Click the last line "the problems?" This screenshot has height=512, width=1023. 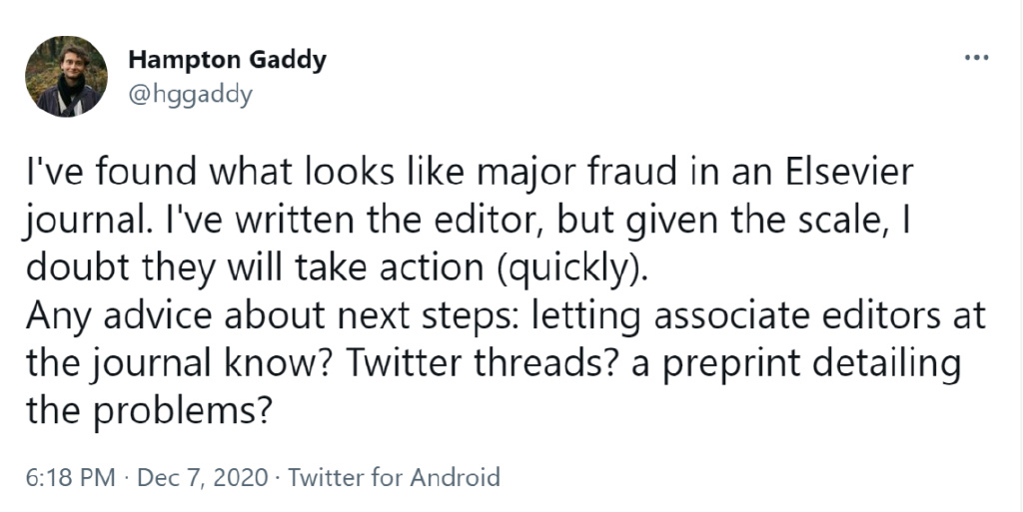pos(149,410)
